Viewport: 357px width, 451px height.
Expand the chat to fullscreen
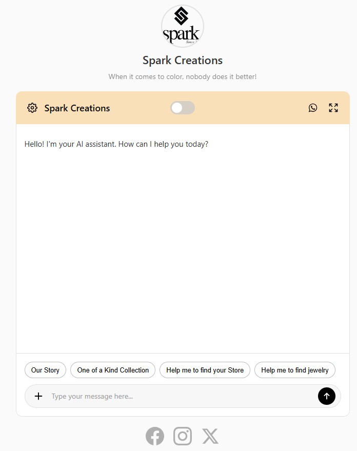point(333,108)
